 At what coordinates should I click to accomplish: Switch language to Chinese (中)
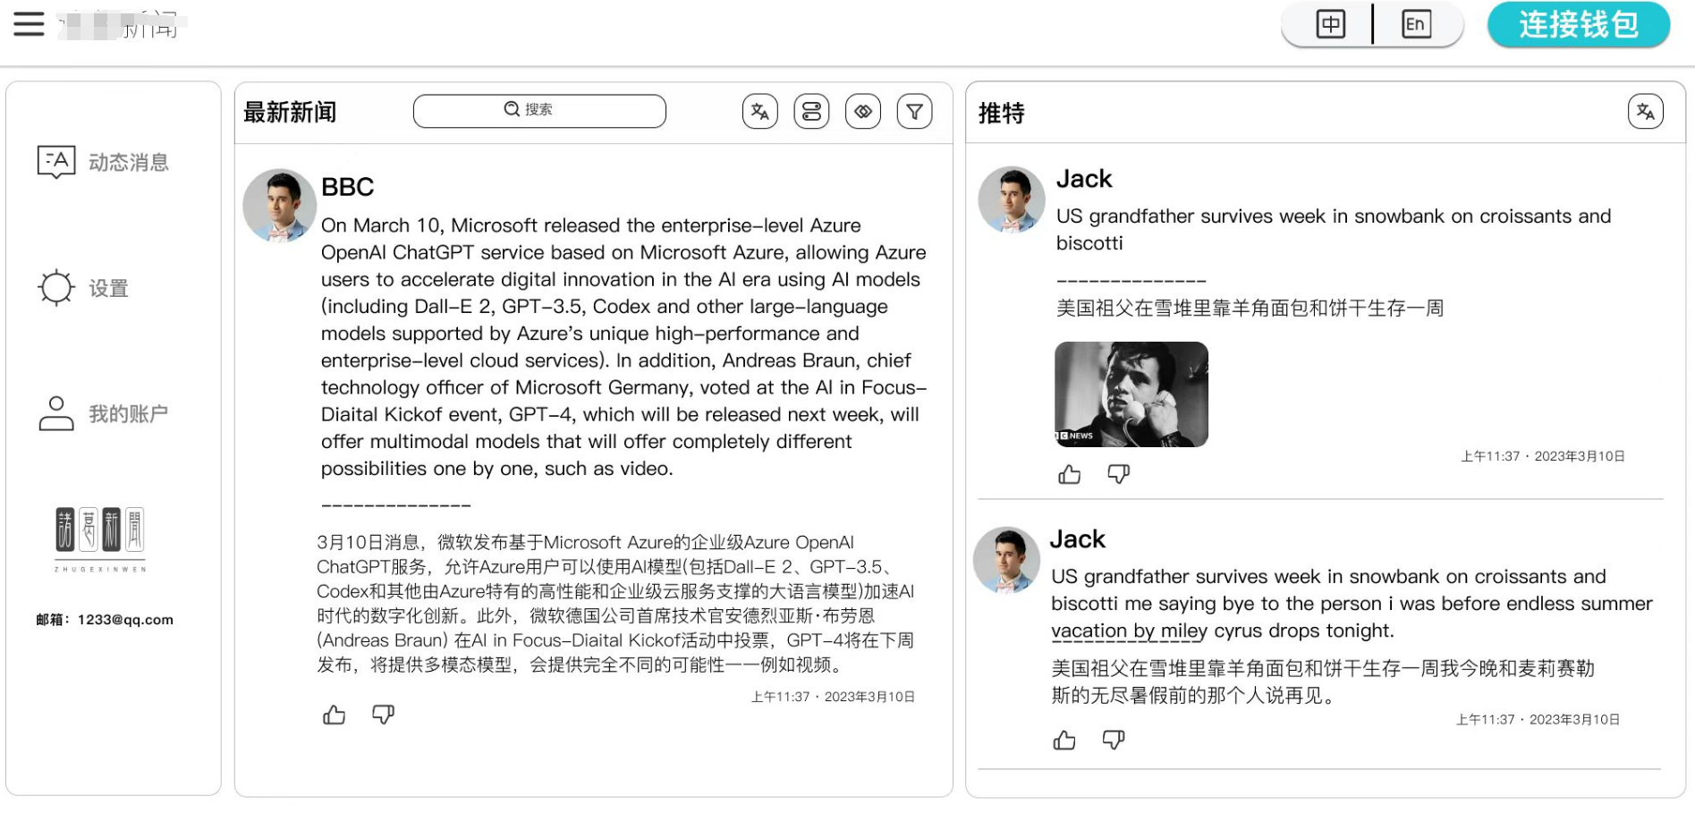(1330, 24)
